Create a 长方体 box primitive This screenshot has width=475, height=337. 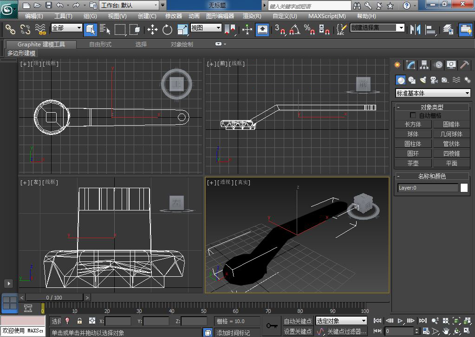click(x=413, y=124)
